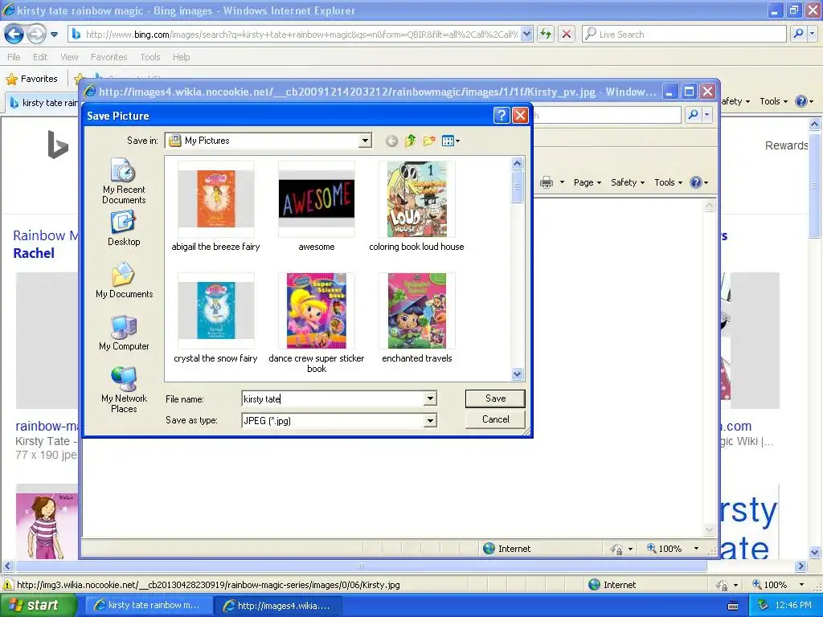Click the bing.com address bar
This screenshot has width=823, height=617.
pos(301,35)
